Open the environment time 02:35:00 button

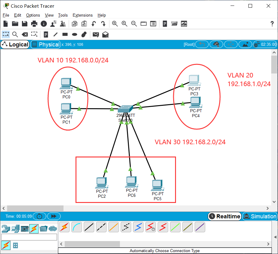click(x=265, y=44)
